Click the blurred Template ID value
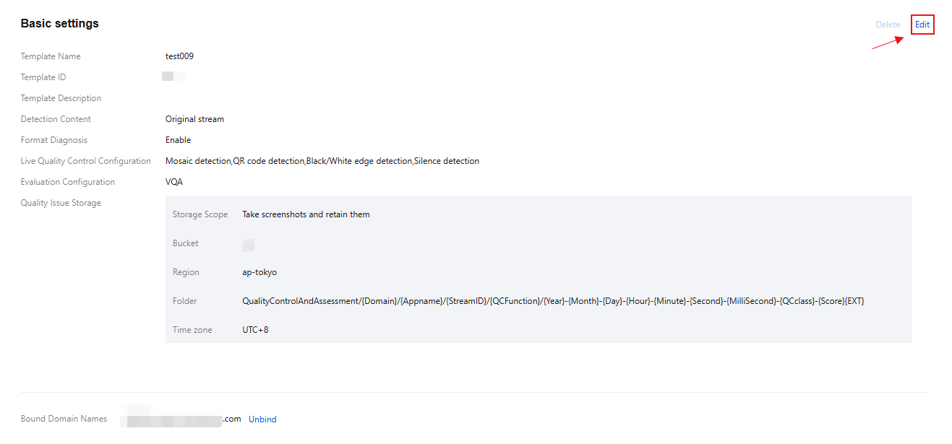Image resolution: width=952 pixels, height=444 pixels. [x=173, y=77]
